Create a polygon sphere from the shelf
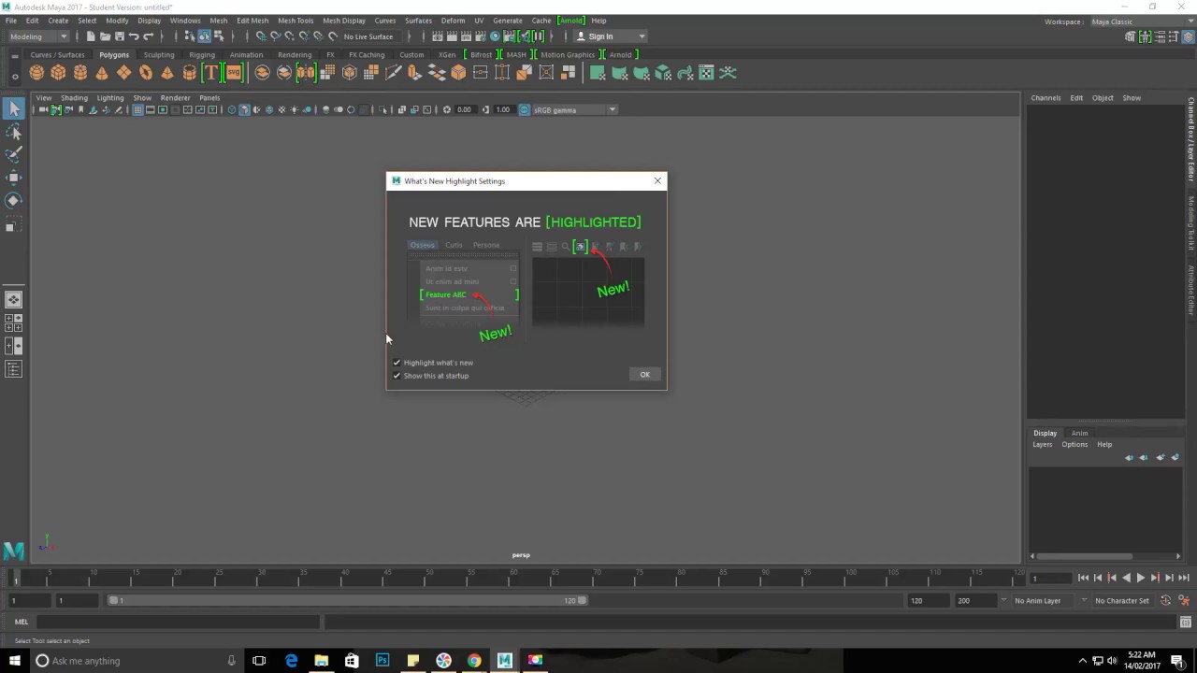1197x673 pixels. pos(36,73)
